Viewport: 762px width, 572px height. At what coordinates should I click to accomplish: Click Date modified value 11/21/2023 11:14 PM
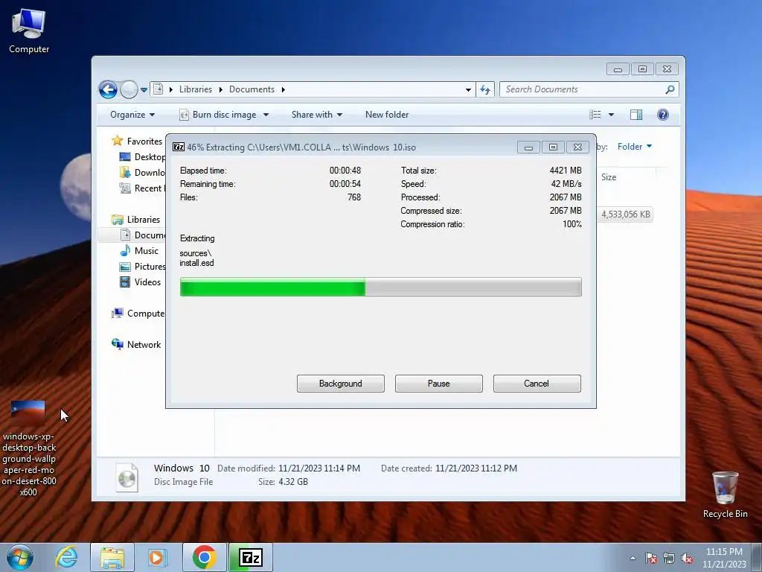point(319,468)
